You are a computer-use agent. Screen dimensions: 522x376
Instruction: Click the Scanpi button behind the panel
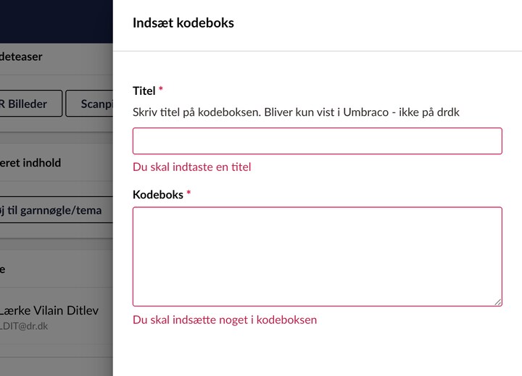[90, 104]
